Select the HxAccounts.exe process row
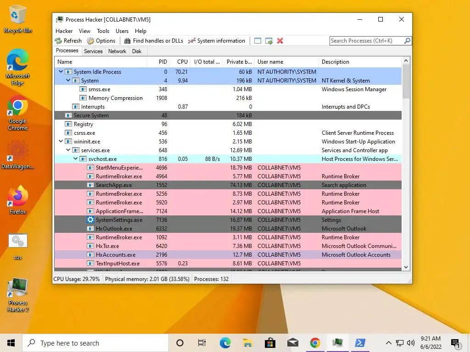The height and width of the screenshot is (352, 470). click(x=228, y=255)
